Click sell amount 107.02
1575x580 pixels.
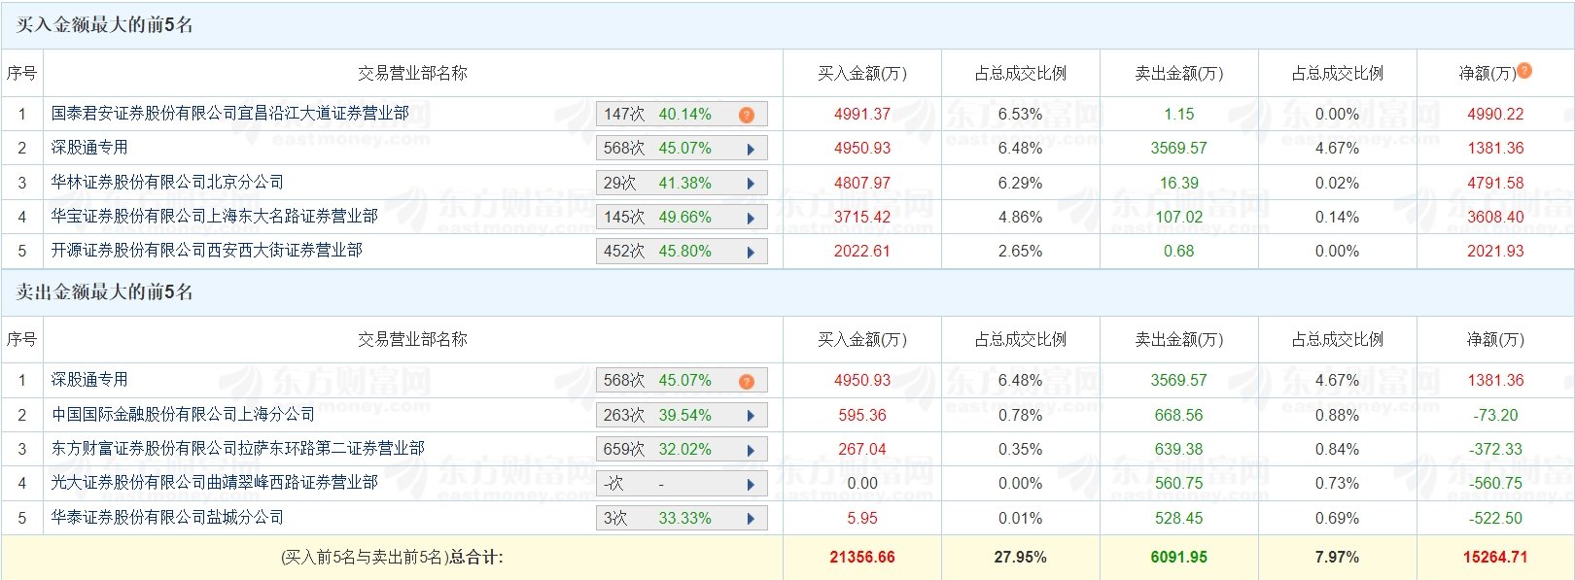tap(1179, 218)
